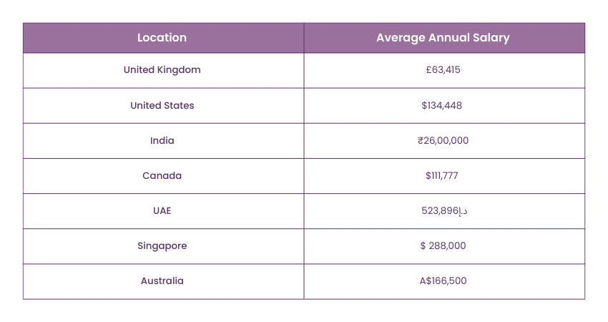
Task: Click the Canada location cell
Action: (162, 175)
